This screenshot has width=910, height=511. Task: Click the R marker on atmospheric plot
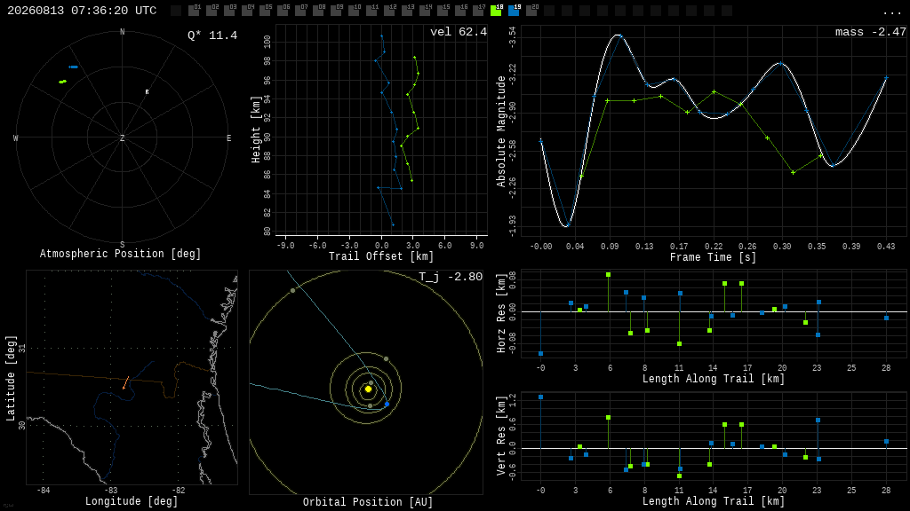tap(147, 92)
